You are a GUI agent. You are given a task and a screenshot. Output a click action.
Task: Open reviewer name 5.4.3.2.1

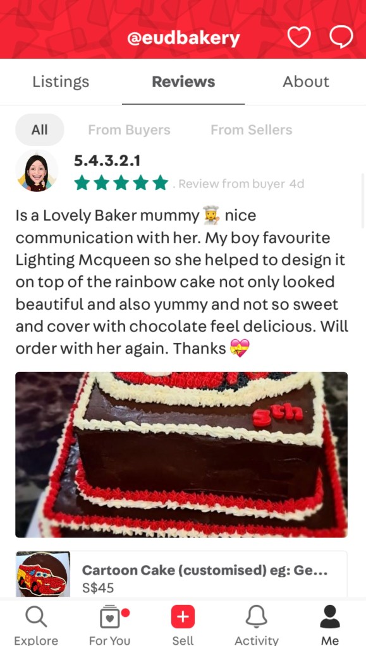coord(107,160)
